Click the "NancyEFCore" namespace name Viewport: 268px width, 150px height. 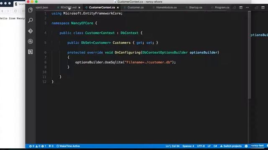tap(82, 23)
